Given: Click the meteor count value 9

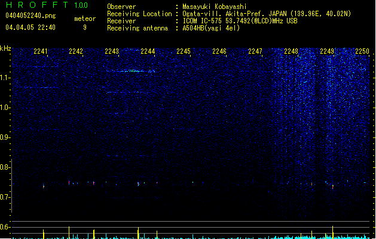Looking at the screenshot, I should pyautogui.click(x=85, y=27).
